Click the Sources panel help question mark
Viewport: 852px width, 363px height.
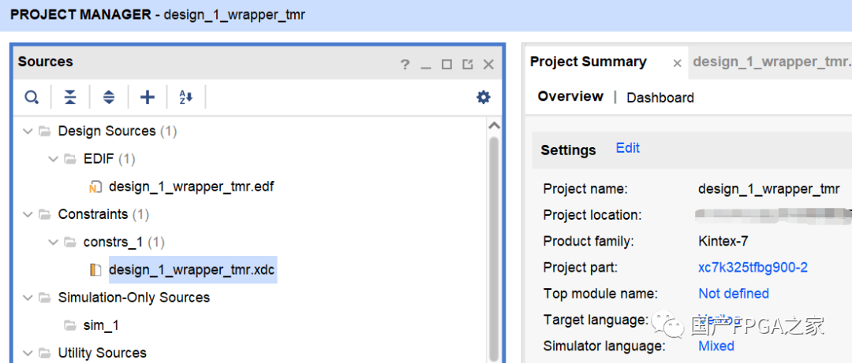405,65
